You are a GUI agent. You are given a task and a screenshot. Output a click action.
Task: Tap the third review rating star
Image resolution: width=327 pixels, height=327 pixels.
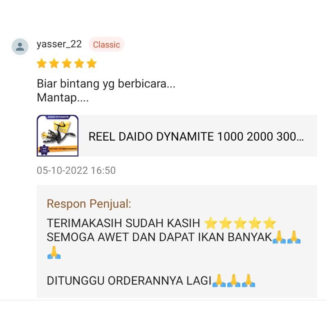(67, 63)
